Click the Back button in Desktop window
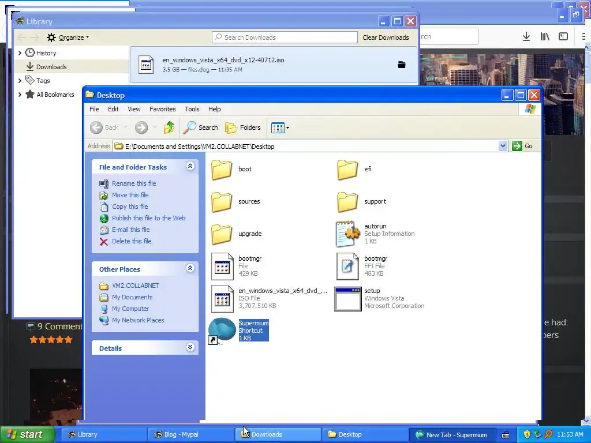 pyautogui.click(x=104, y=127)
